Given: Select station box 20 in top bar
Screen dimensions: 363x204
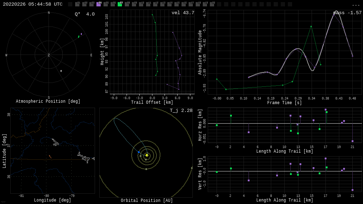Looking at the screenshot, I should [212, 4].
